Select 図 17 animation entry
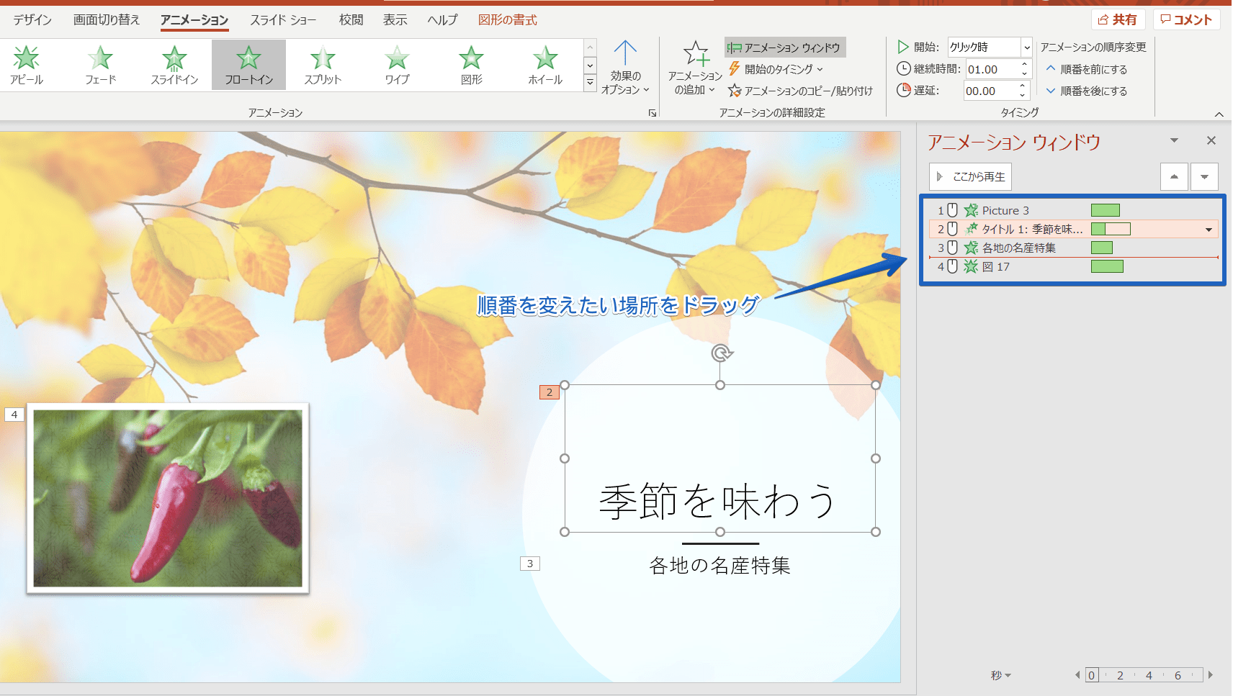The height and width of the screenshot is (696, 1233). (x=1074, y=266)
